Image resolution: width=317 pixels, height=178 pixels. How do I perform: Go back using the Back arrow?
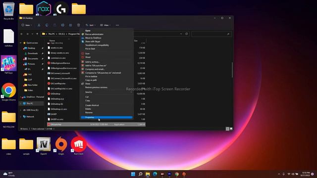tap(22, 34)
